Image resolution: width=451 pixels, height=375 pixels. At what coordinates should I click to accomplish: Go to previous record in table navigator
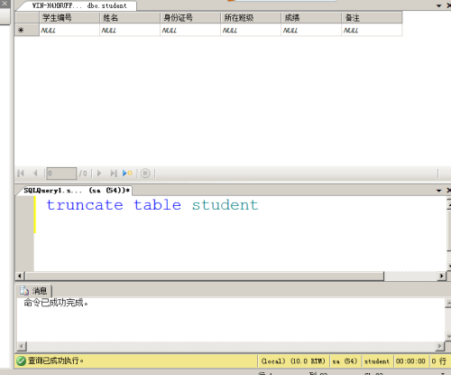coord(35,173)
